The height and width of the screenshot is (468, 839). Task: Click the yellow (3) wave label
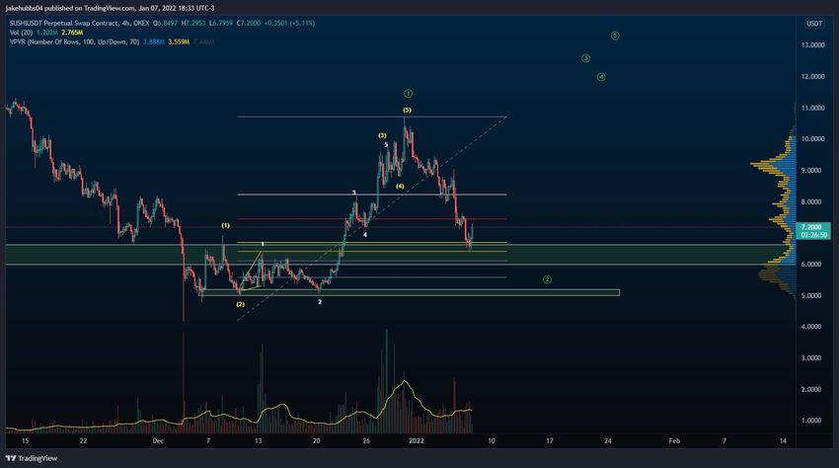(x=382, y=135)
